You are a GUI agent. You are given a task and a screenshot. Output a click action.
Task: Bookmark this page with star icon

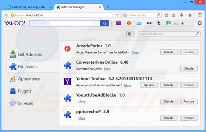pyautogui.click(x=166, y=15)
